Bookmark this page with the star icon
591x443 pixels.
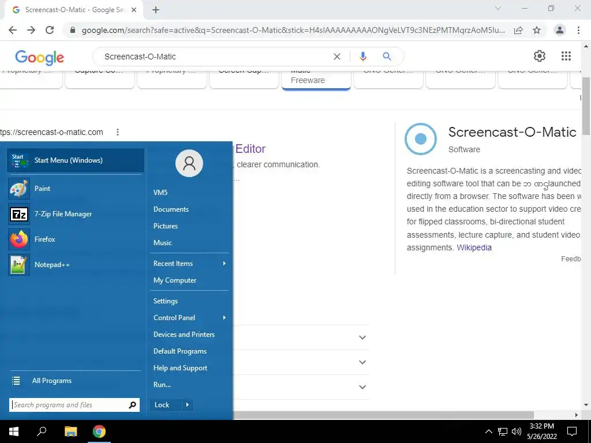(x=537, y=30)
